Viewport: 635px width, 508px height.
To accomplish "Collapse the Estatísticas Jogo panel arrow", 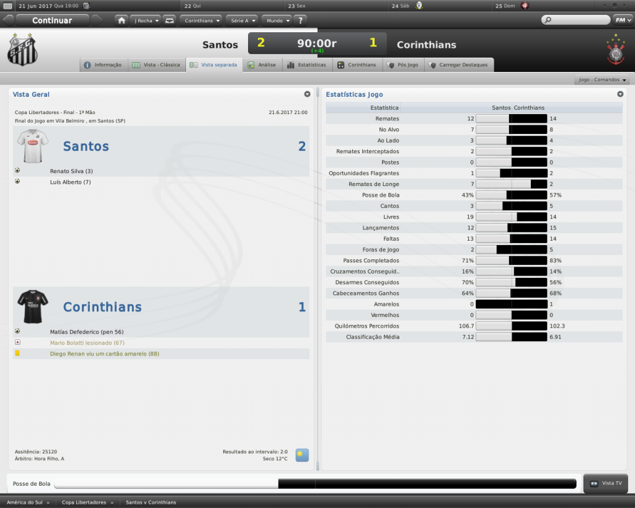I will pos(620,94).
